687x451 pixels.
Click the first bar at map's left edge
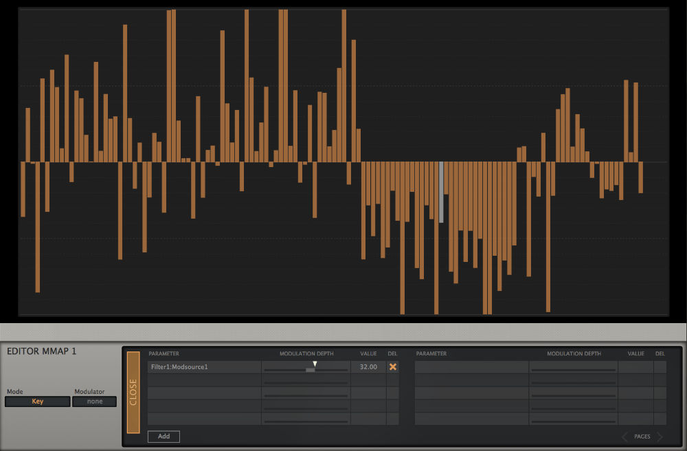click(x=23, y=189)
